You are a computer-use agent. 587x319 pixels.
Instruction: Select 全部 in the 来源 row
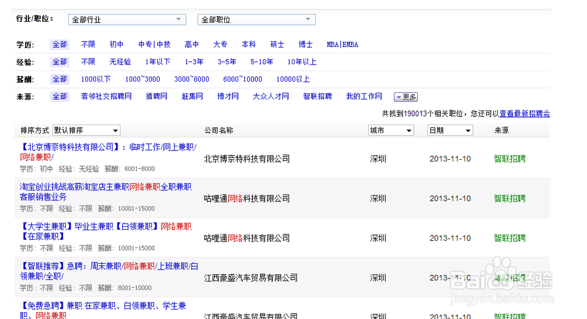coord(59,96)
